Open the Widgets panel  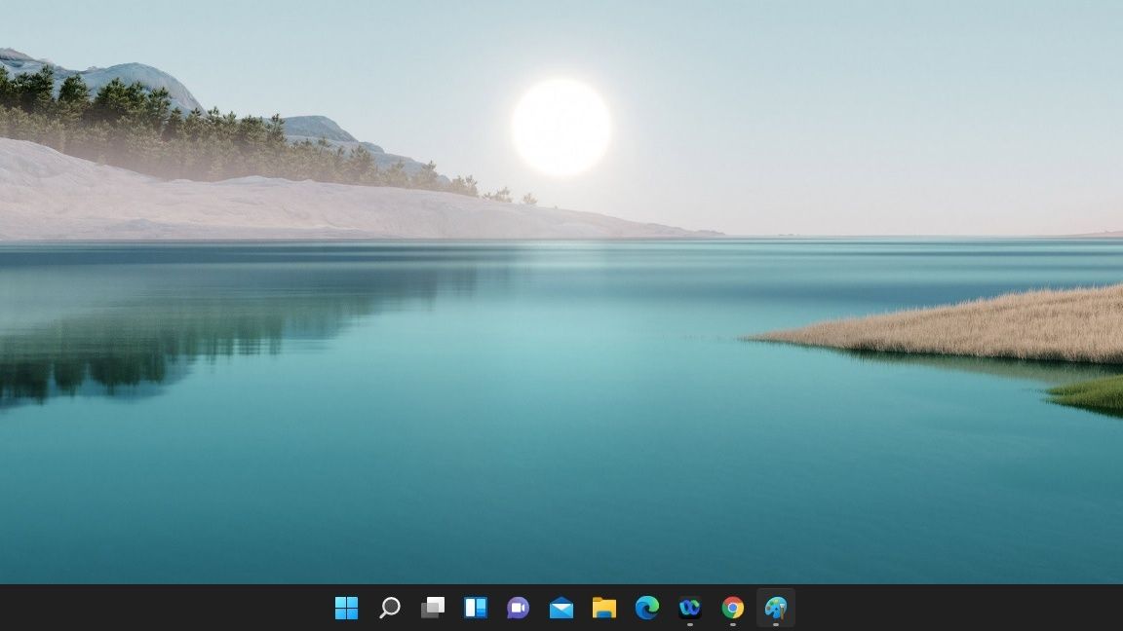(x=474, y=609)
